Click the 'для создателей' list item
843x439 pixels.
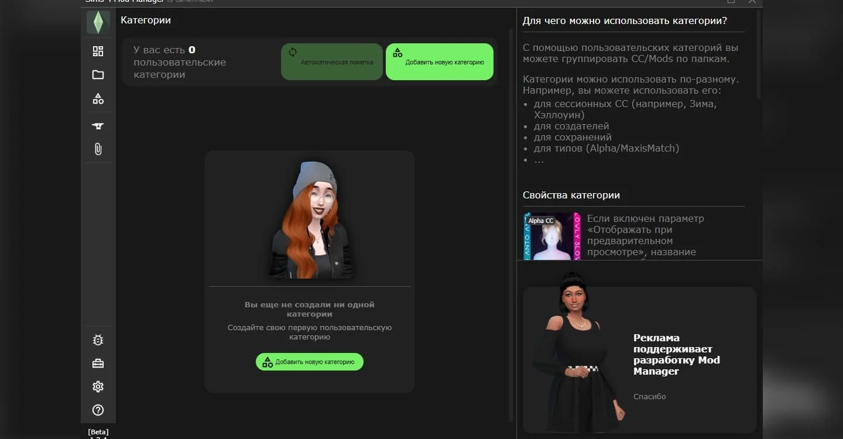point(571,126)
